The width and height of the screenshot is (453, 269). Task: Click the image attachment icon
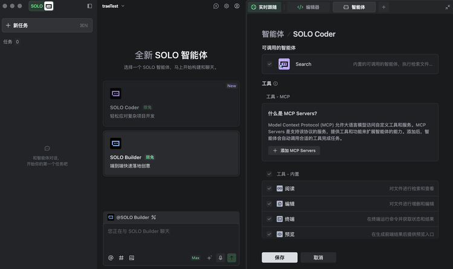[x=132, y=258]
